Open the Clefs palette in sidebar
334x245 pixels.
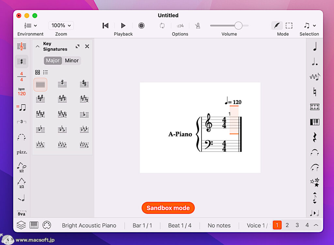[22, 46]
